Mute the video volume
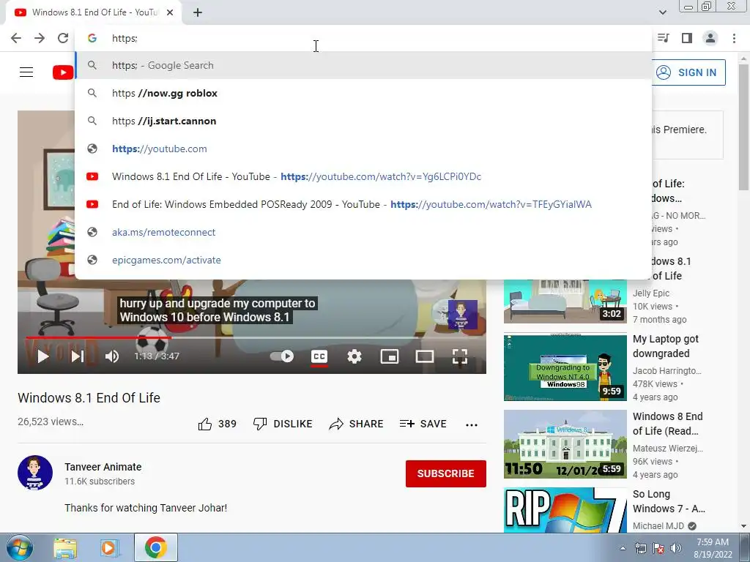This screenshot has width=750, height=562. tap(112, 356)
